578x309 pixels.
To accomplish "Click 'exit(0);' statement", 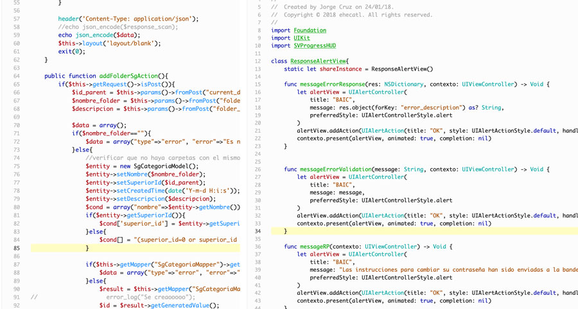I will (x=71, y=51).
